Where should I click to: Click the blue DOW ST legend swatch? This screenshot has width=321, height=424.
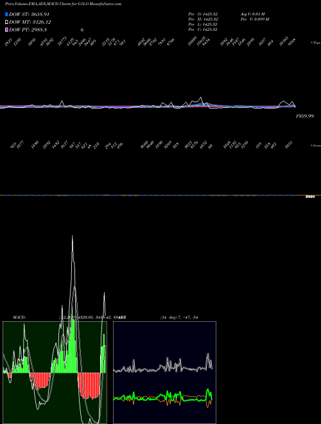[x=6, y=14]
